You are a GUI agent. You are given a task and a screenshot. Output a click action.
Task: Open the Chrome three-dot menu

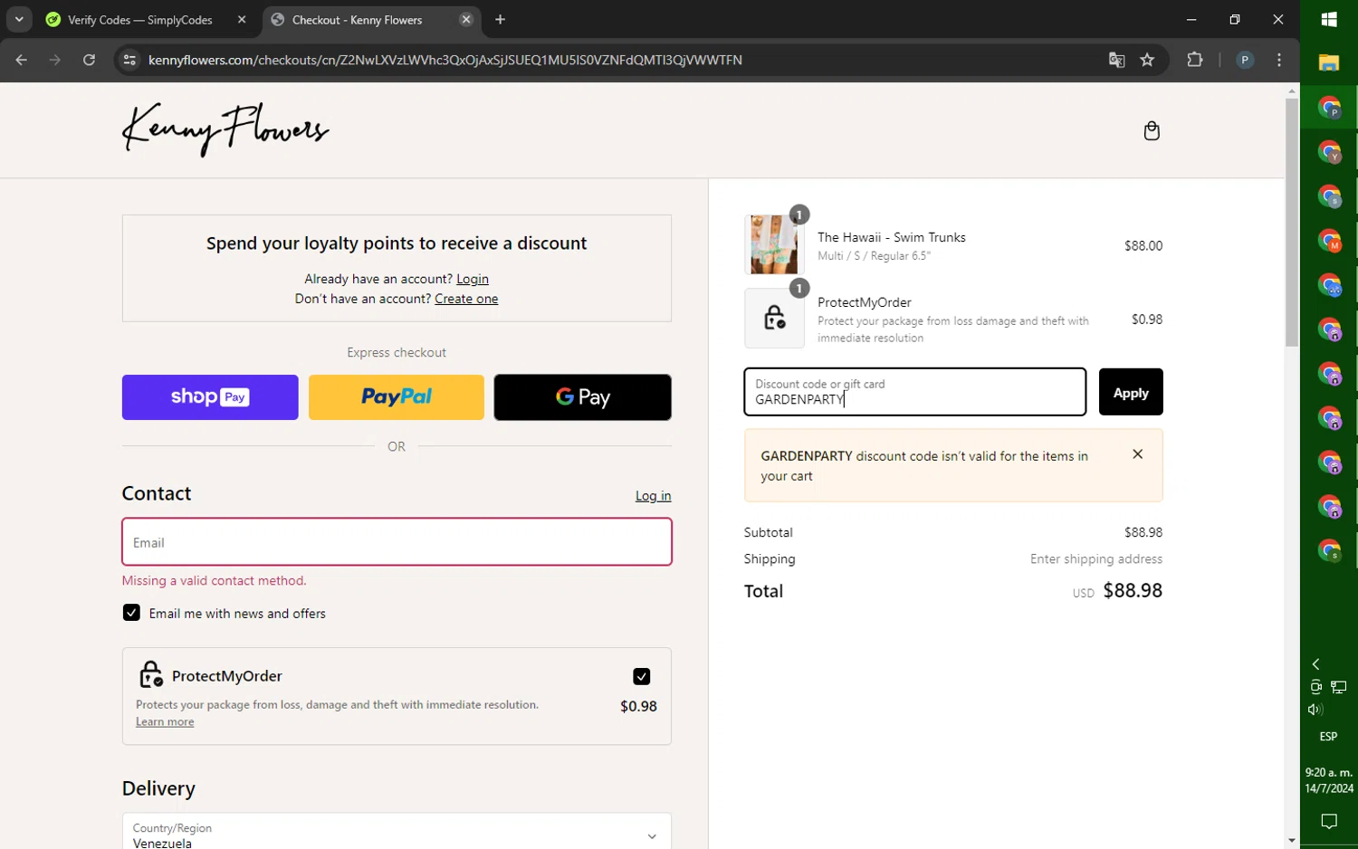point(1278,60)
